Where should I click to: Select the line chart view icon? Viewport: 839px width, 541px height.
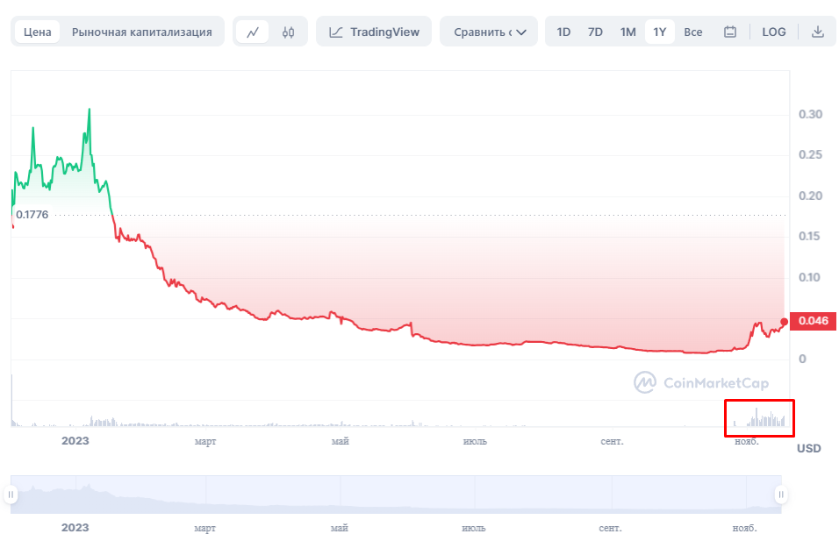point(253,32)
